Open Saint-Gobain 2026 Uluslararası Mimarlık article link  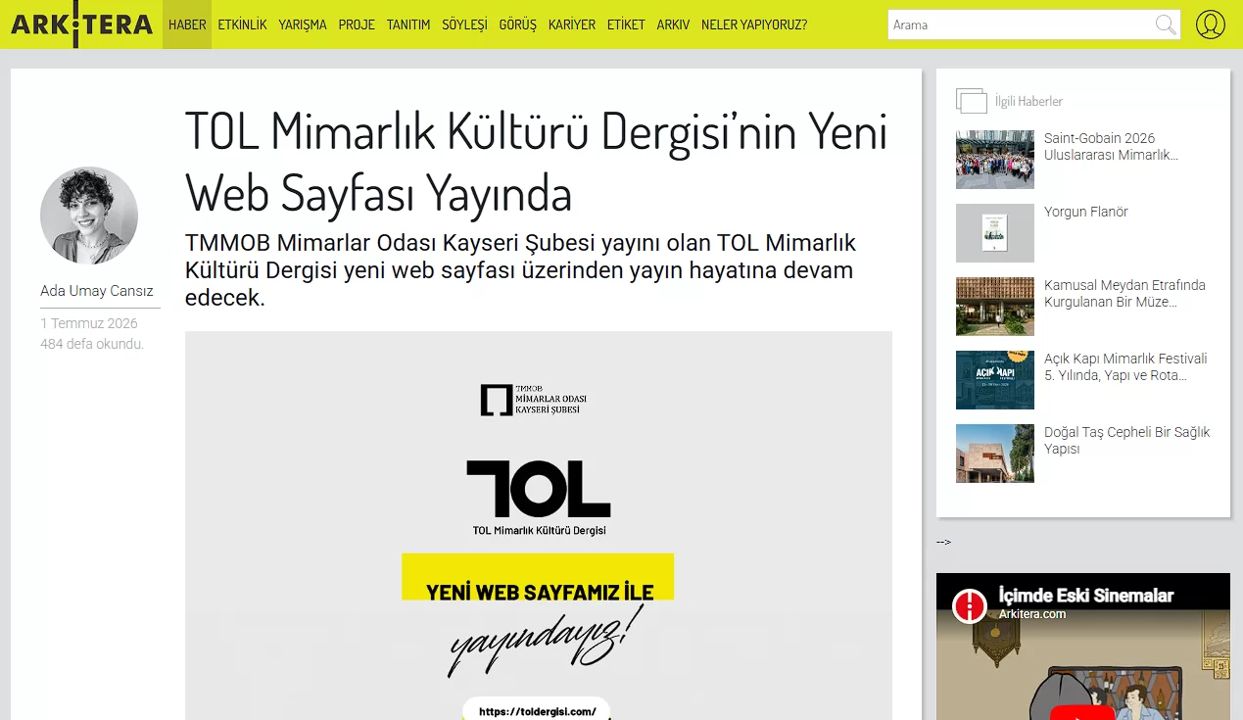(x=1111, y=147)
